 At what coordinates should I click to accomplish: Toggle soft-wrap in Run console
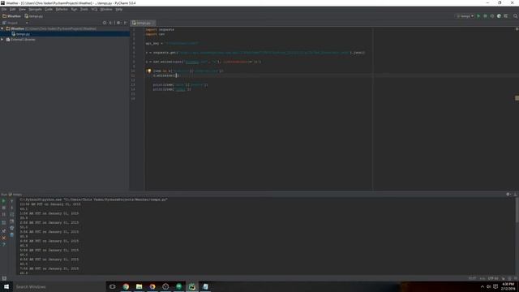point(12,214)
